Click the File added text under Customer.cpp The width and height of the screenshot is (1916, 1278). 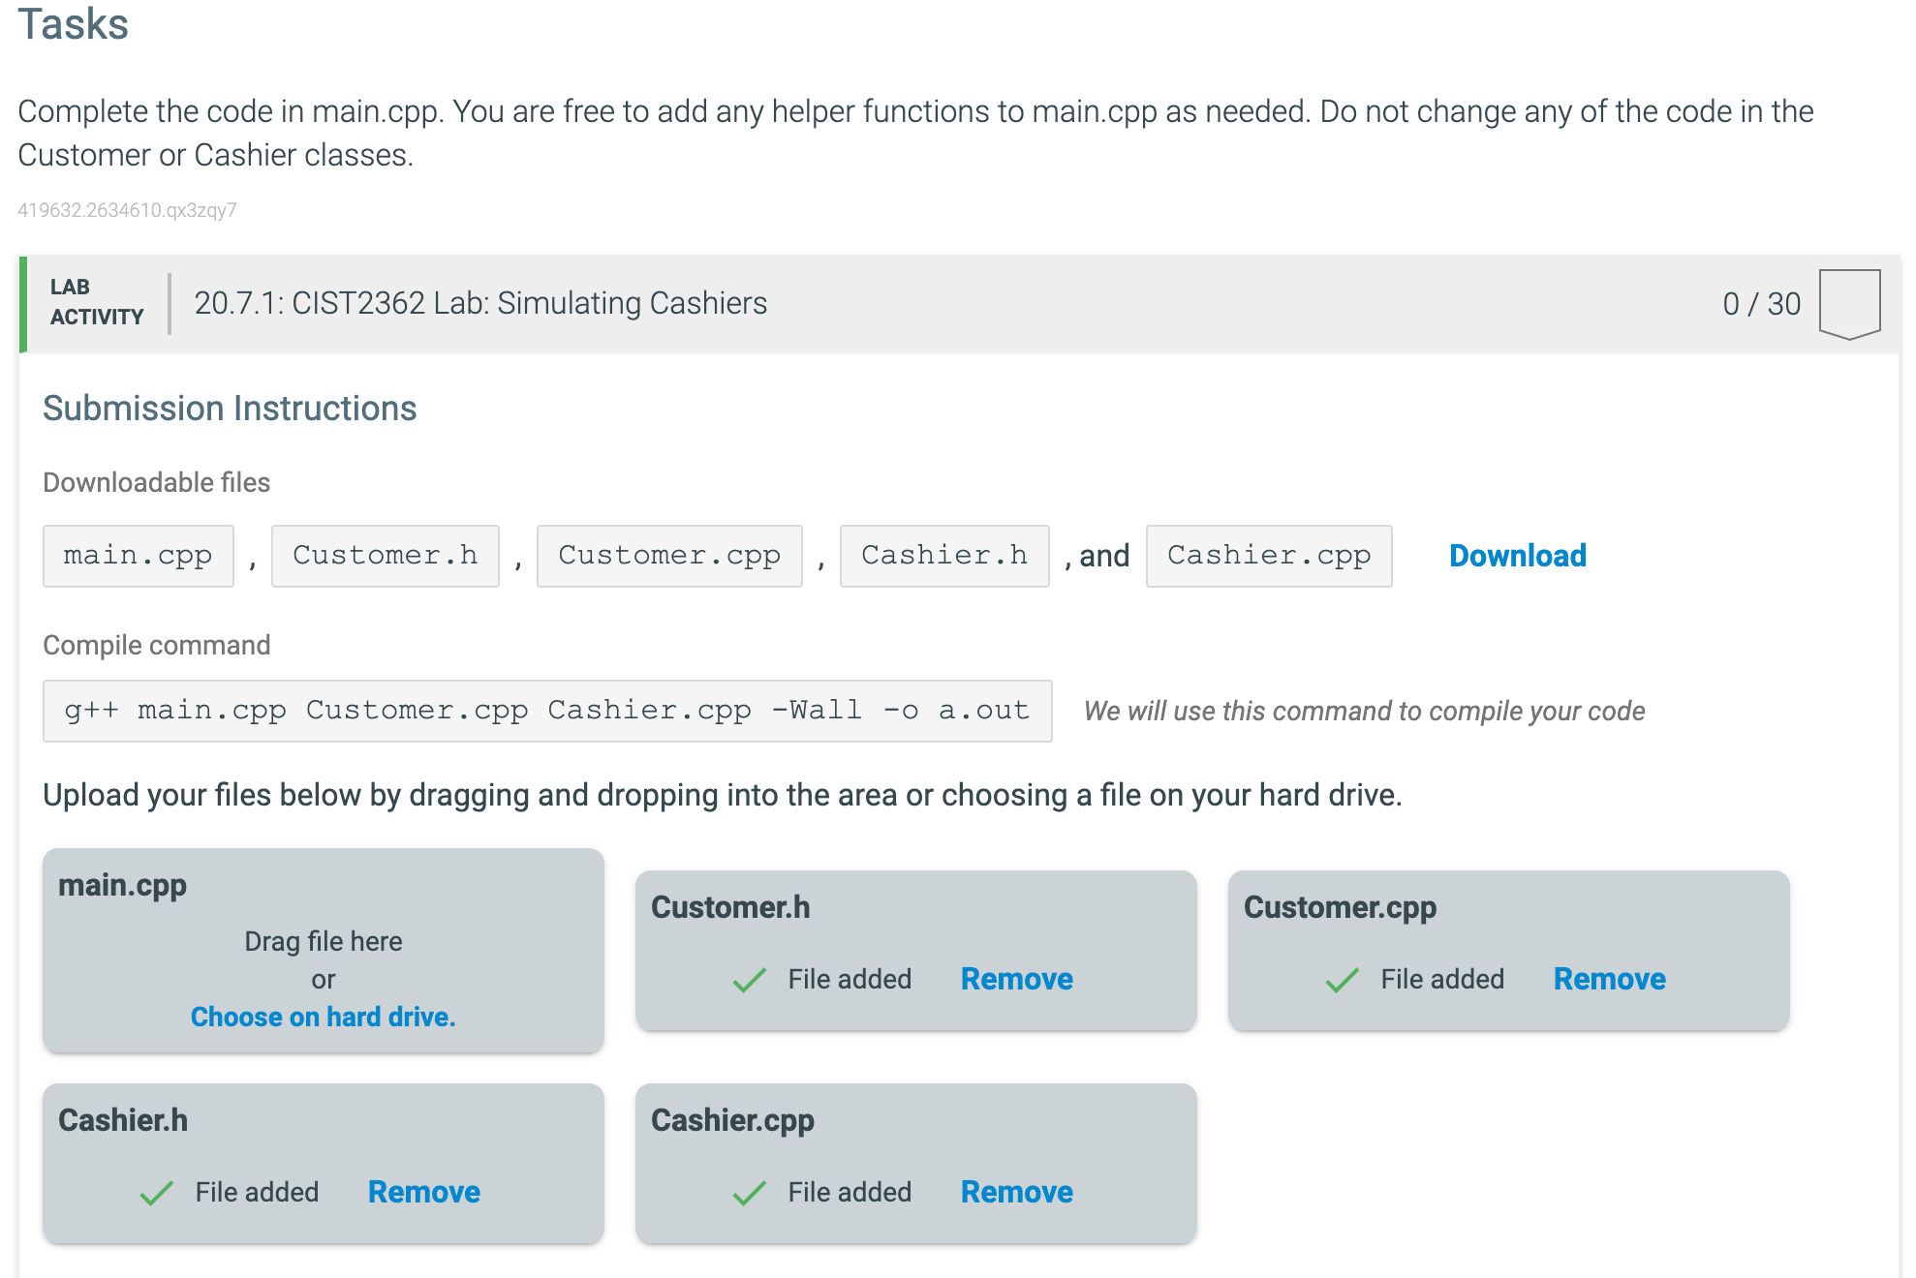pyautogui.click(x=1442, y=979)
